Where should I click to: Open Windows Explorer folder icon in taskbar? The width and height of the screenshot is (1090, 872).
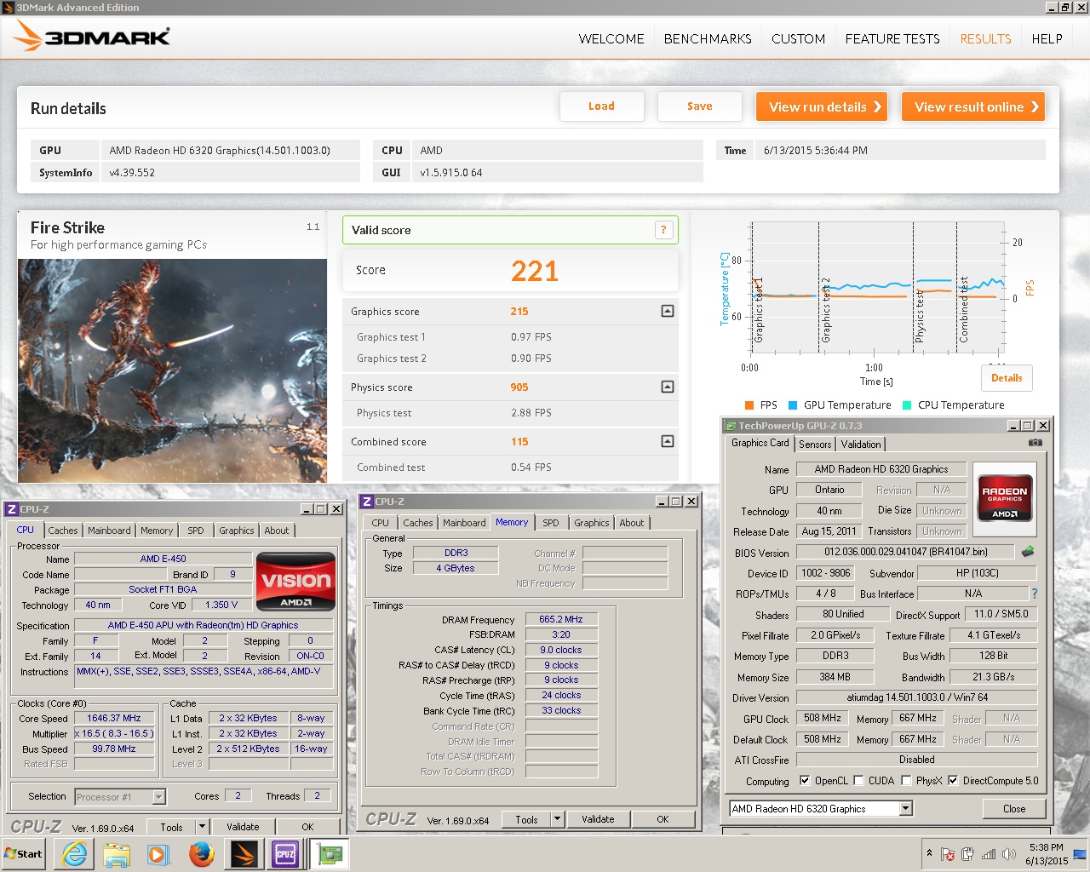click(117, 854)
